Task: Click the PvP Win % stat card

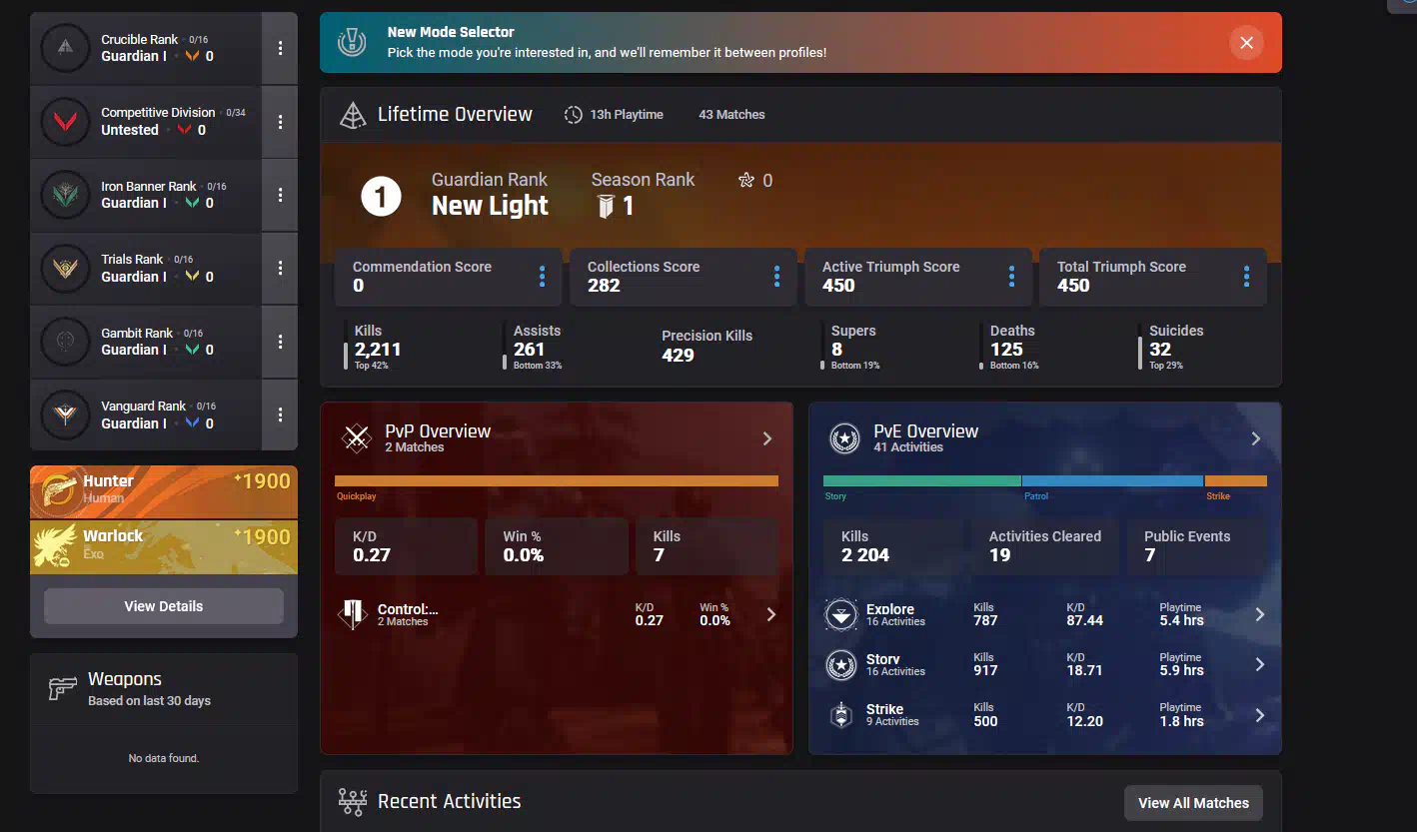Action: [x=557, y=546]
